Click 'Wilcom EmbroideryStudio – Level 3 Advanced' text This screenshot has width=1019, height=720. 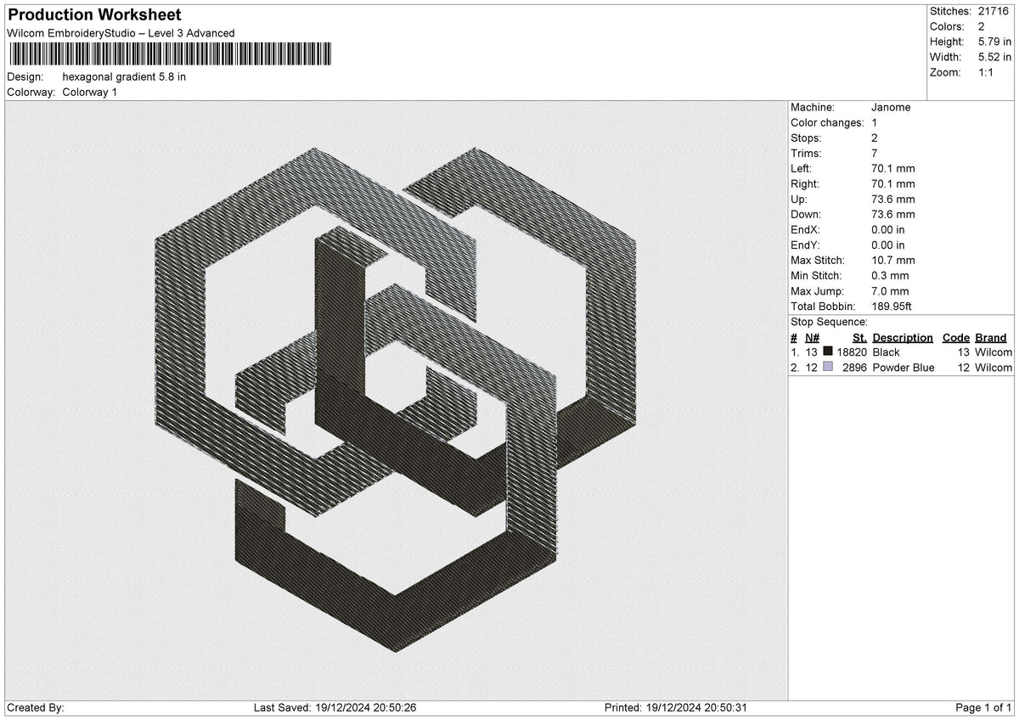point(121,33)
